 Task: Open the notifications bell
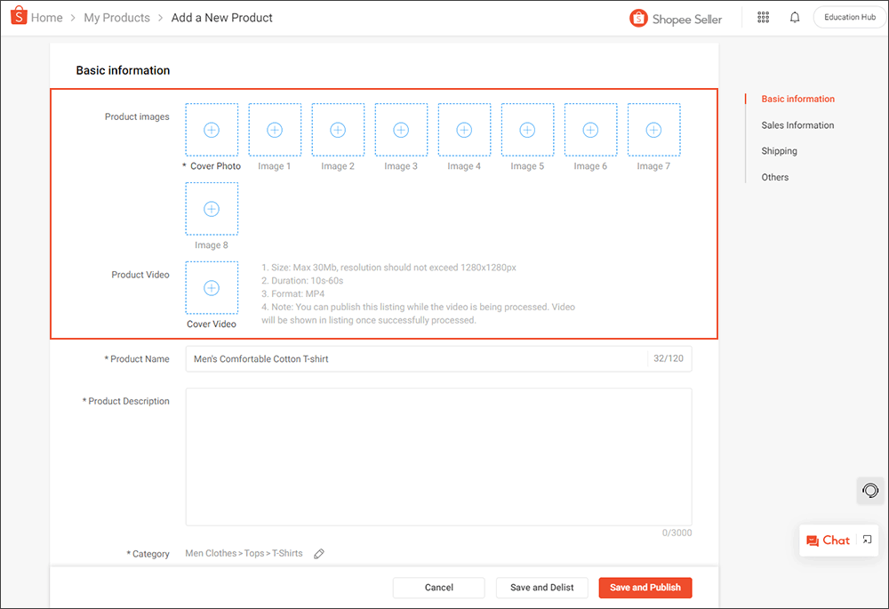pos(794,17)
